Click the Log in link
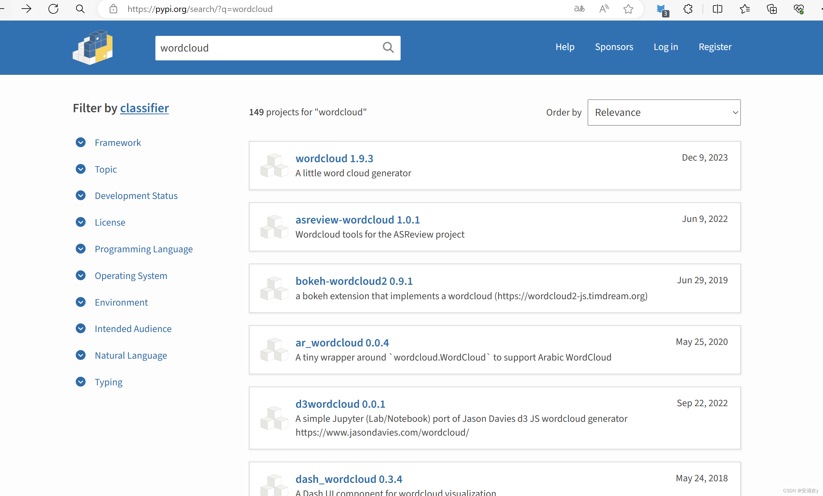Screen dimensions: 823x496 (666, 47)
